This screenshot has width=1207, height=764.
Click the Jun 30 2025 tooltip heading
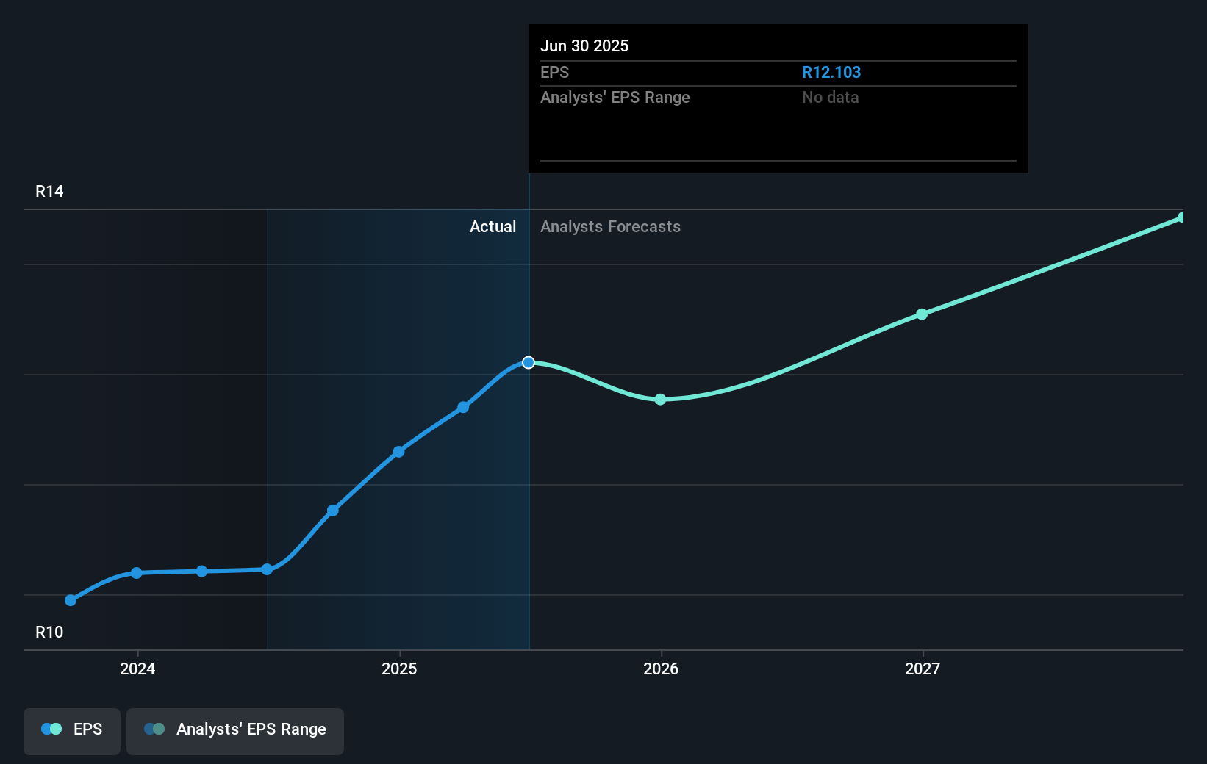[x=584, y=46]
